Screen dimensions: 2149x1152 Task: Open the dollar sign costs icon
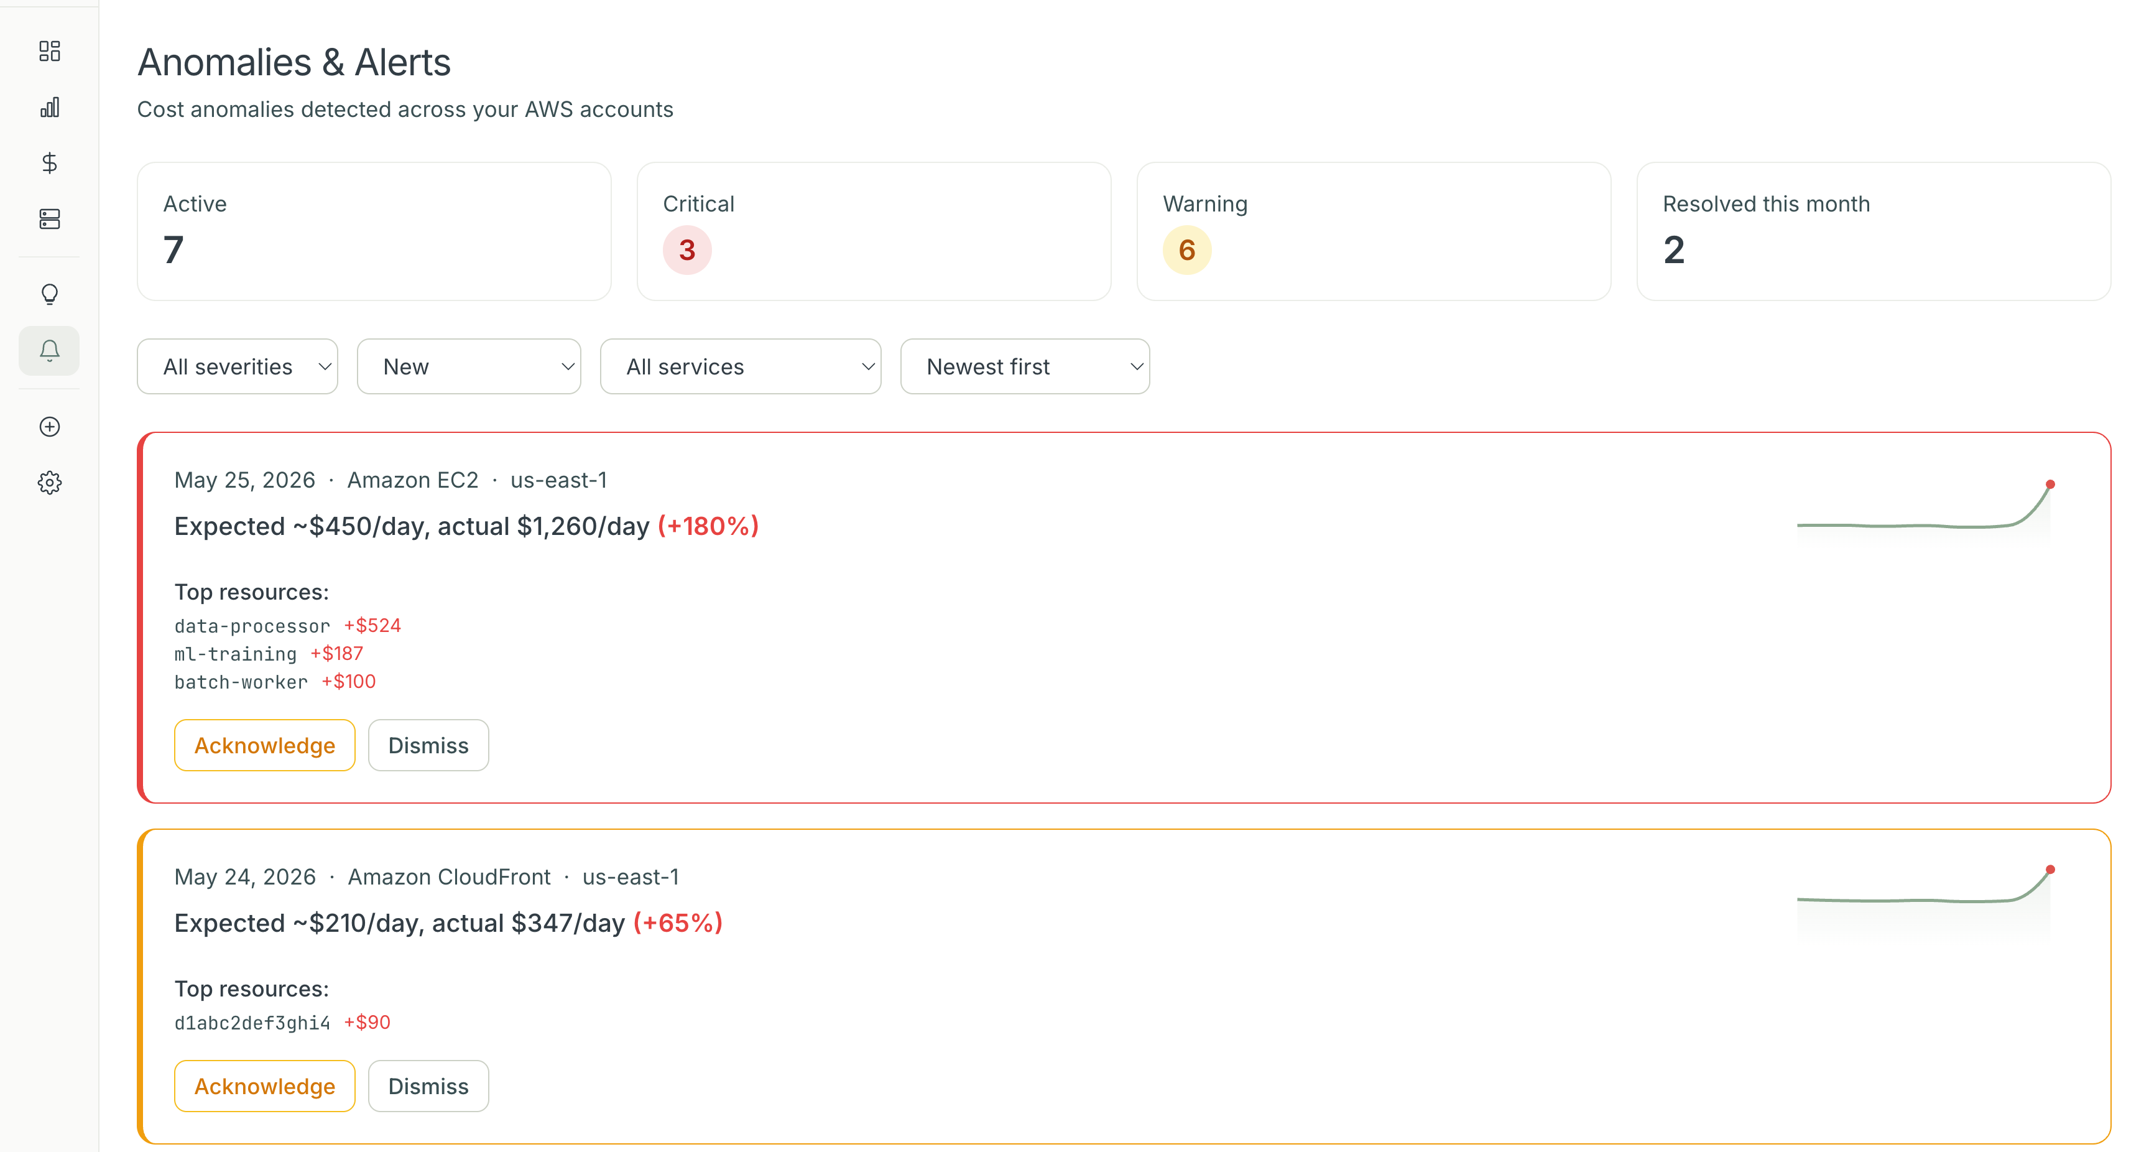pyautogui.click(x=49, y=163)
